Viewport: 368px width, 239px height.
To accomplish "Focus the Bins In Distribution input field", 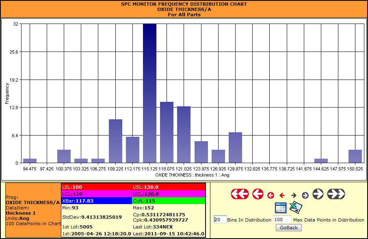I will click(x=220, y=220).
